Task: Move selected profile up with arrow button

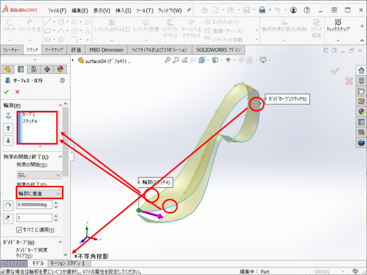Action: pyautogui.click(x=8, y=128)
